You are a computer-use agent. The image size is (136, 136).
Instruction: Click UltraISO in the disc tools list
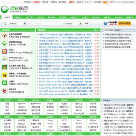click(79, 127)
